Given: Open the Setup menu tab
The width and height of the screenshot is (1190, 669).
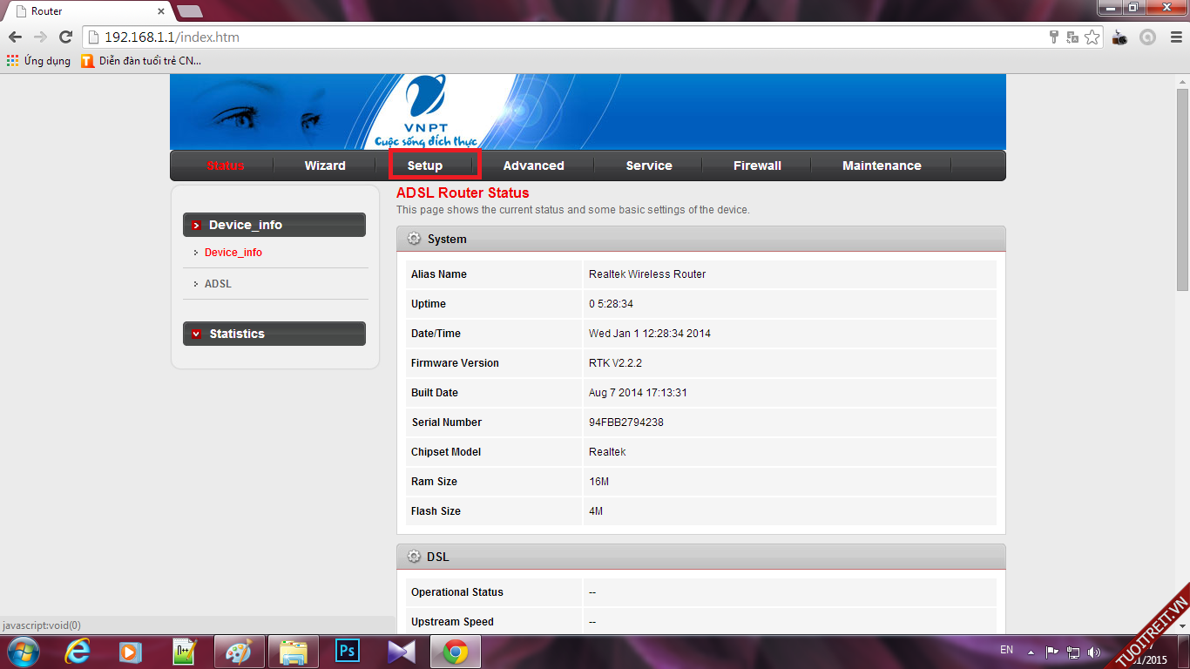Looking at the screenshot, I should [425, 166].
